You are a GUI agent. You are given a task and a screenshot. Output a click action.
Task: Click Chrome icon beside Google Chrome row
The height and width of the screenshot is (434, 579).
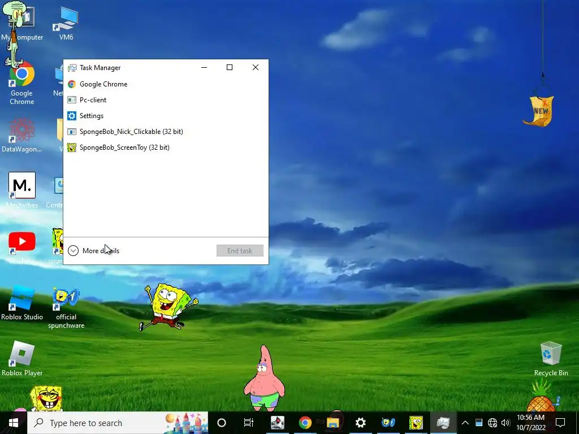(x=72, y=84)
